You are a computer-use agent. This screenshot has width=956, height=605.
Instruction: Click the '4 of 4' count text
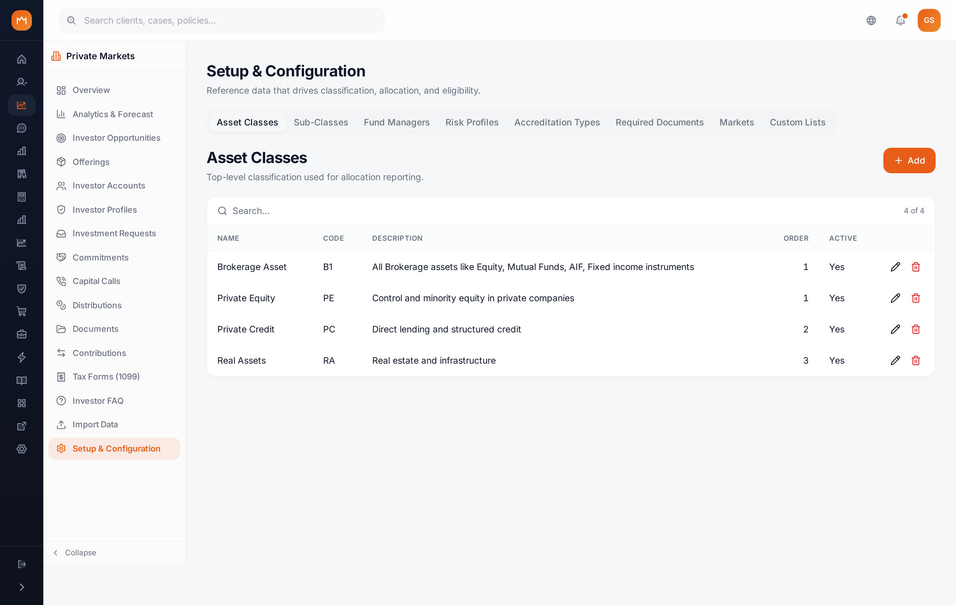914,211
